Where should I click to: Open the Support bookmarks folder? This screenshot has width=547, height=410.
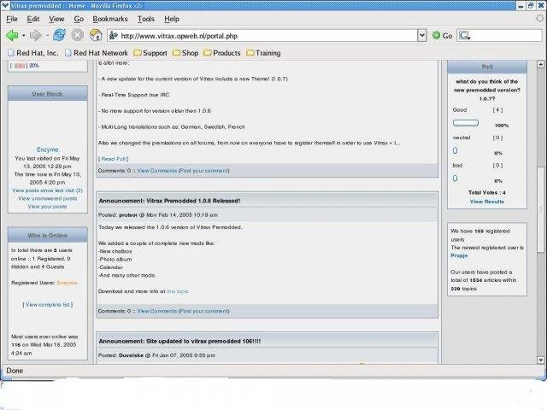(x=150, y=53)
